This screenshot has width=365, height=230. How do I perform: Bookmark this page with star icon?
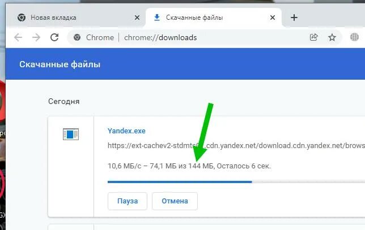[x=332, y=37]
